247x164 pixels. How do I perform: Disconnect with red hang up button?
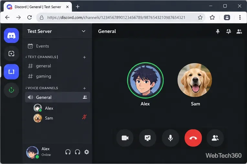pyautogui.click(x=193, y=138)
